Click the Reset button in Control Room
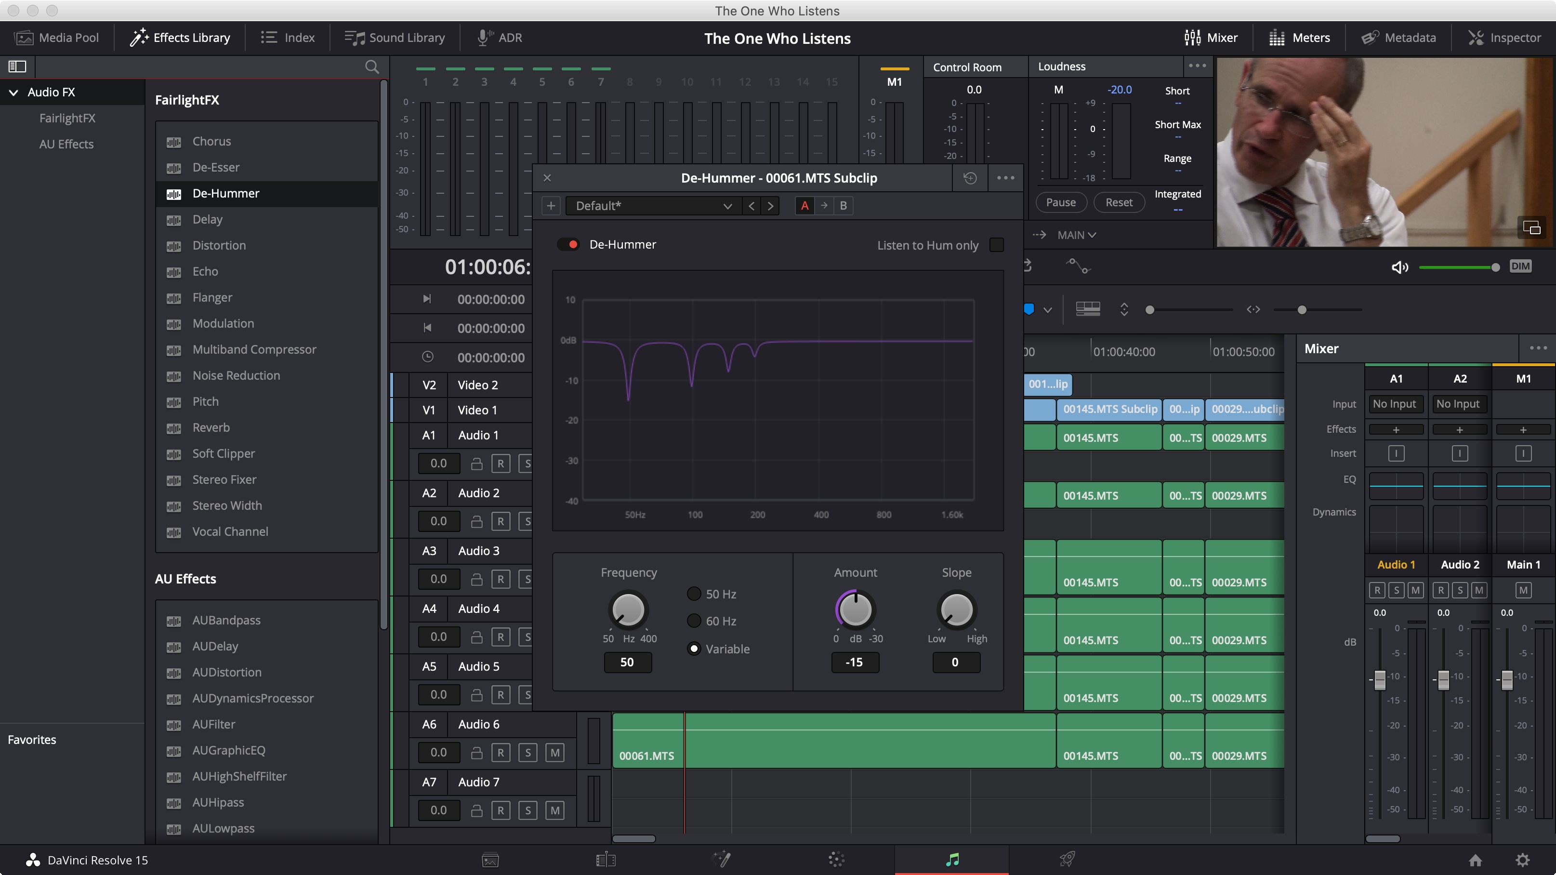 (1117, 202)
